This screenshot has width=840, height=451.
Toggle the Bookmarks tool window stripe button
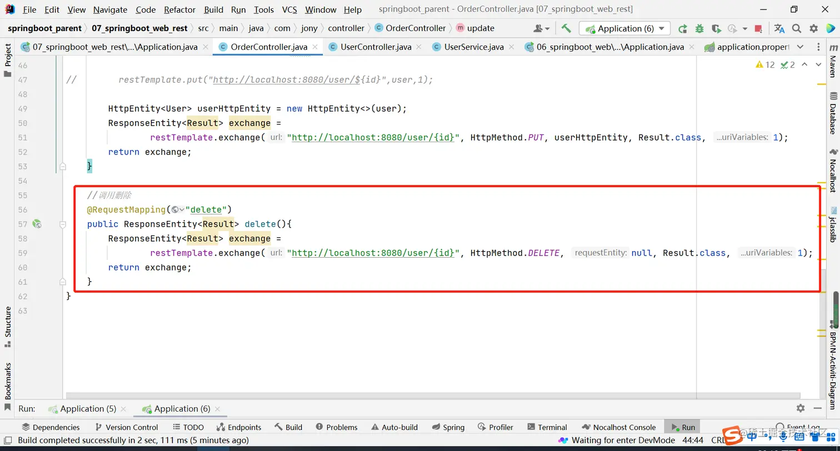tap(8, 387)
